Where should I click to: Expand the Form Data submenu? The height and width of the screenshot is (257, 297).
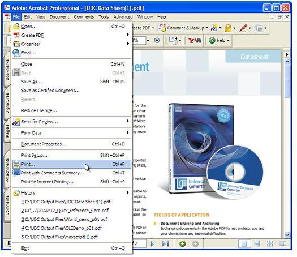click(x=72, y=133)
